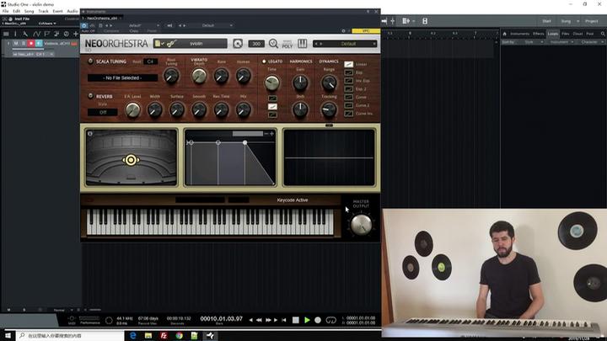Viewport: 607px width, 341px height.
Task: Open the Windows Start menu
Action: pyautogui.click(x=8, y=335)
